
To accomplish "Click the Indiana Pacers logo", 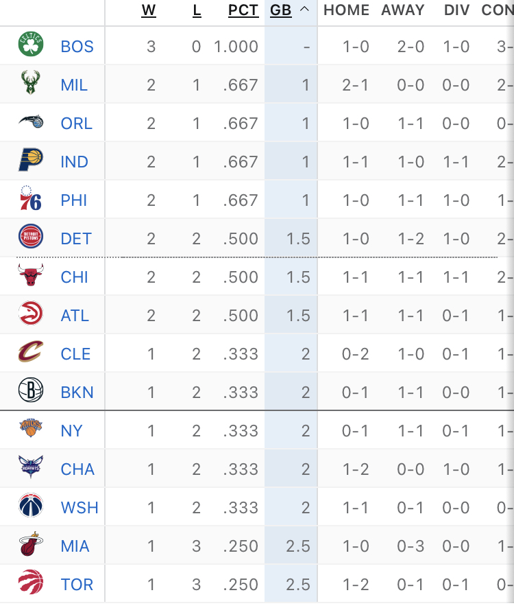I will click(x=31, y=159).
